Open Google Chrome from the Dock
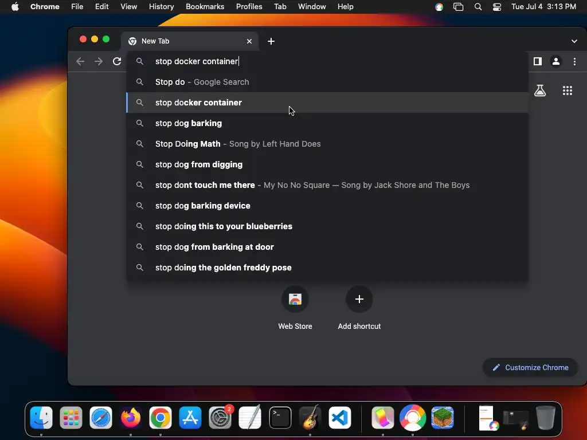 [x=161, y=418]
